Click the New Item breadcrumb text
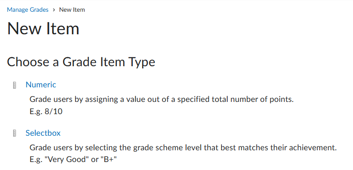 tap(72, 10)
